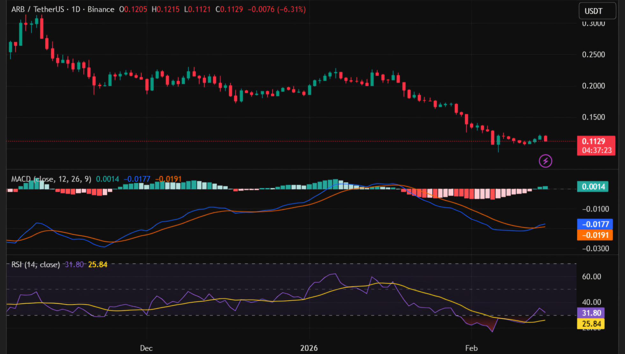This screenshot has width=625, height=354.
Task: Click the 0.2000 price scale label
Action: 593,86
